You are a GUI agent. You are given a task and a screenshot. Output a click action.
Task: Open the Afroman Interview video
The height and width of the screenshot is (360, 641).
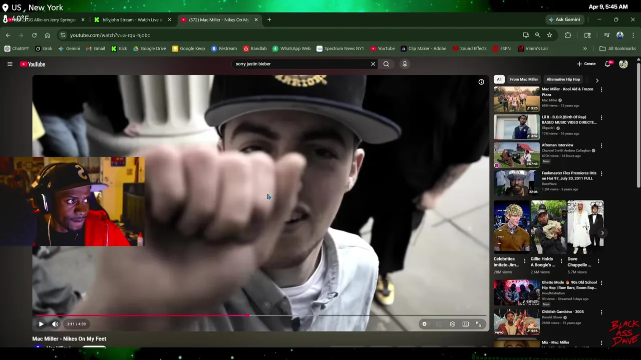(x=517, y=155)
